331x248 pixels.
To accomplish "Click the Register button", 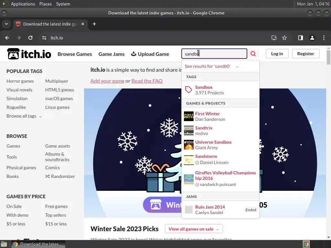I will pos(305,54).
